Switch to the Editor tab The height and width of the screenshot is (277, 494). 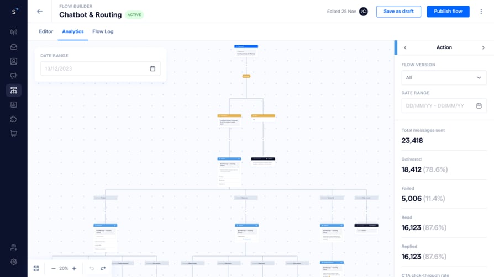point(46,31)
